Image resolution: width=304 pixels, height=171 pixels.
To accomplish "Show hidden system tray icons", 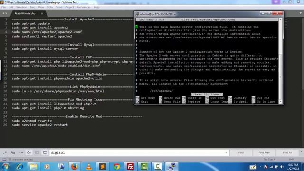I will click(x=260, y=167).
